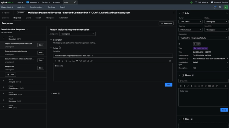Click the Note title input field
The width and height of the screenshot is (229, 128).
[x=113, y=56]
